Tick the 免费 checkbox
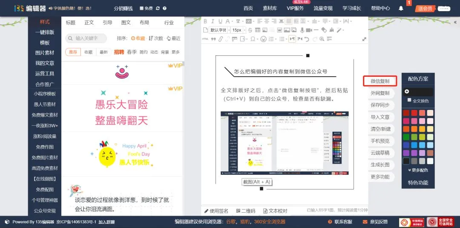Viewport: 460px width, 228px height. coord(141,8)
